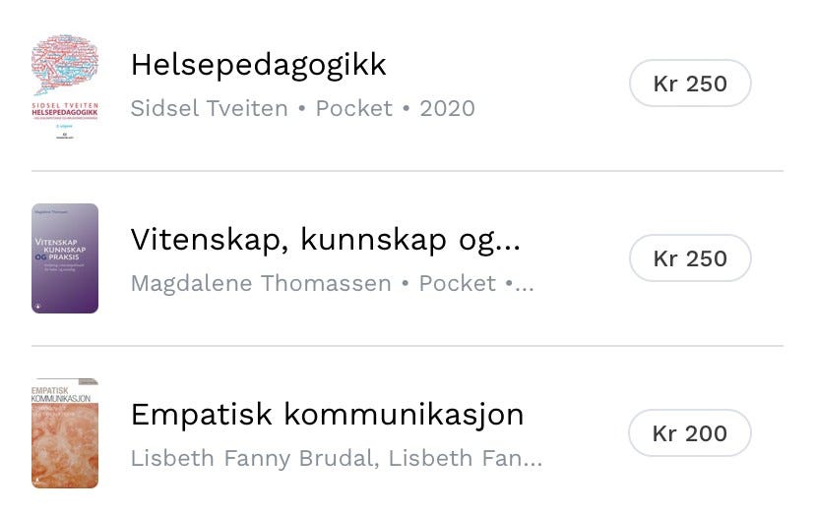Image resolution: width=815 pixels, height=511 pixels.
Task: Select the Kr 200 price button
Action: (690, 433)
